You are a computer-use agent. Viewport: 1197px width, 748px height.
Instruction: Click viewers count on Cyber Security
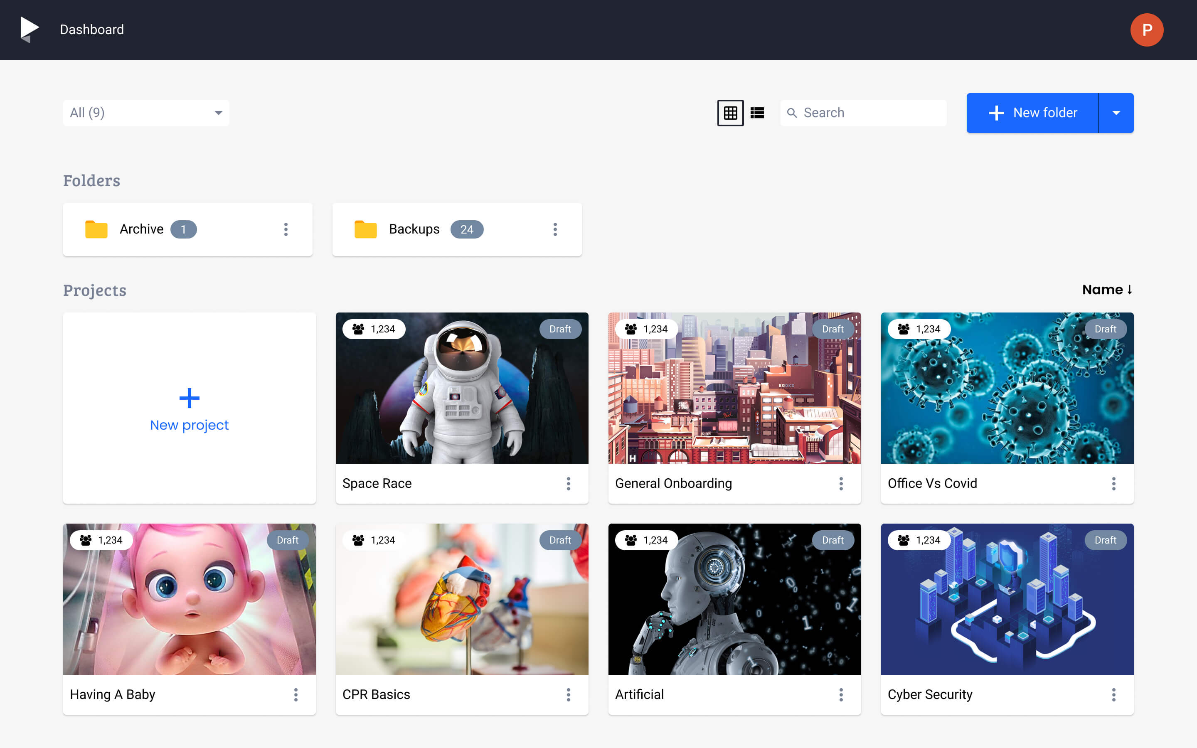[x=919, y=540]
